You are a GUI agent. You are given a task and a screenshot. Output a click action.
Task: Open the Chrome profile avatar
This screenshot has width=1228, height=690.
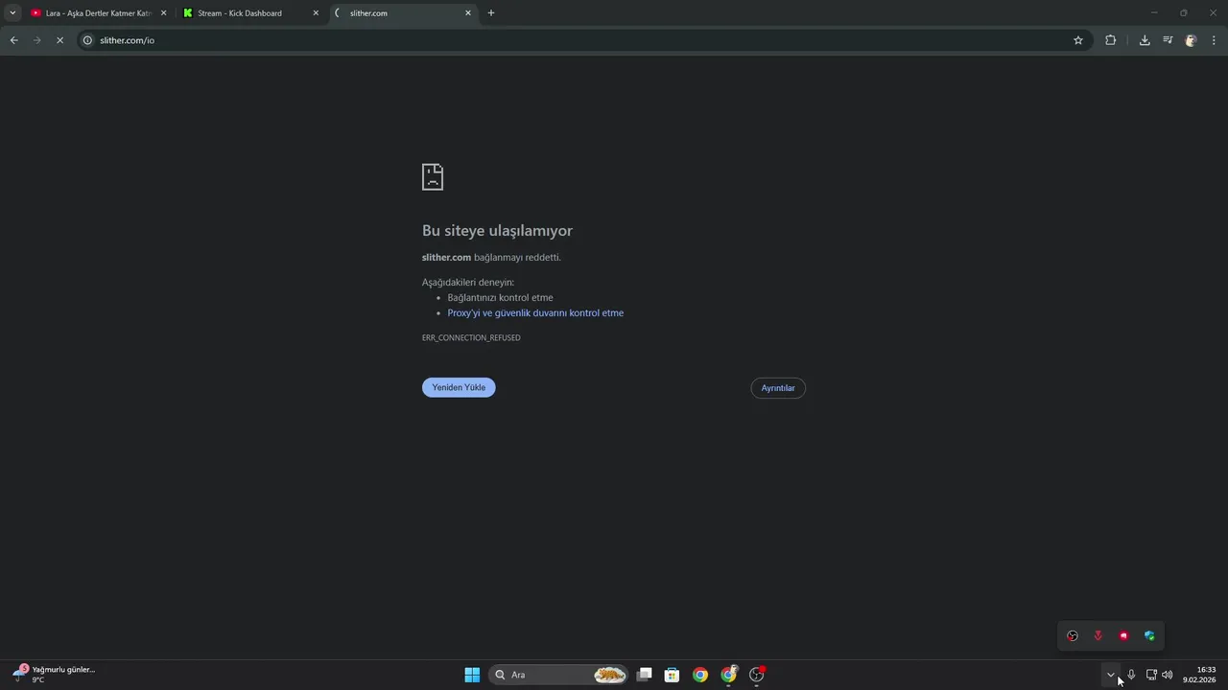point(1191,40)
